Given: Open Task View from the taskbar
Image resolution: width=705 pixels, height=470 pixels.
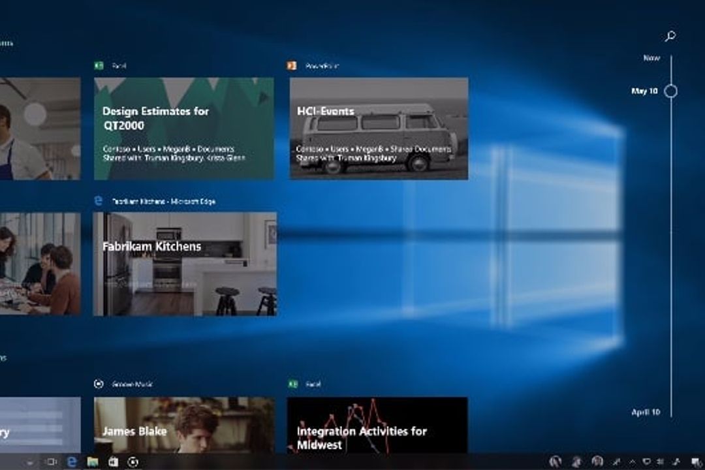Looking at the screenshot, I should (x=52, y=462).
